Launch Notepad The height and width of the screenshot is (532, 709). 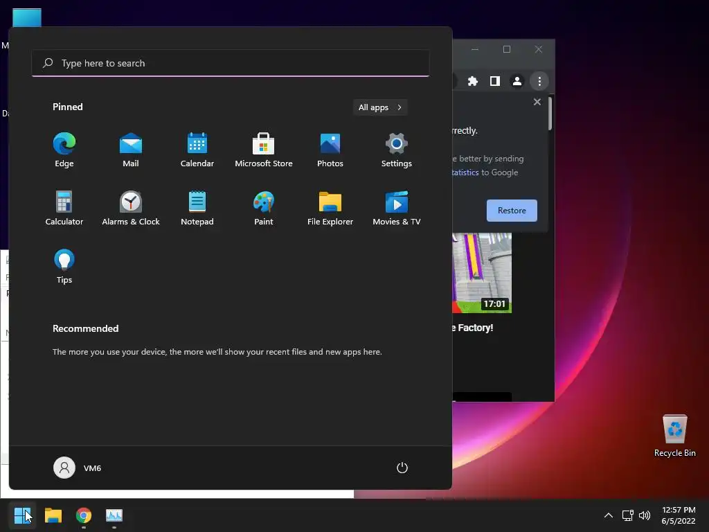(x=197, y=208)
